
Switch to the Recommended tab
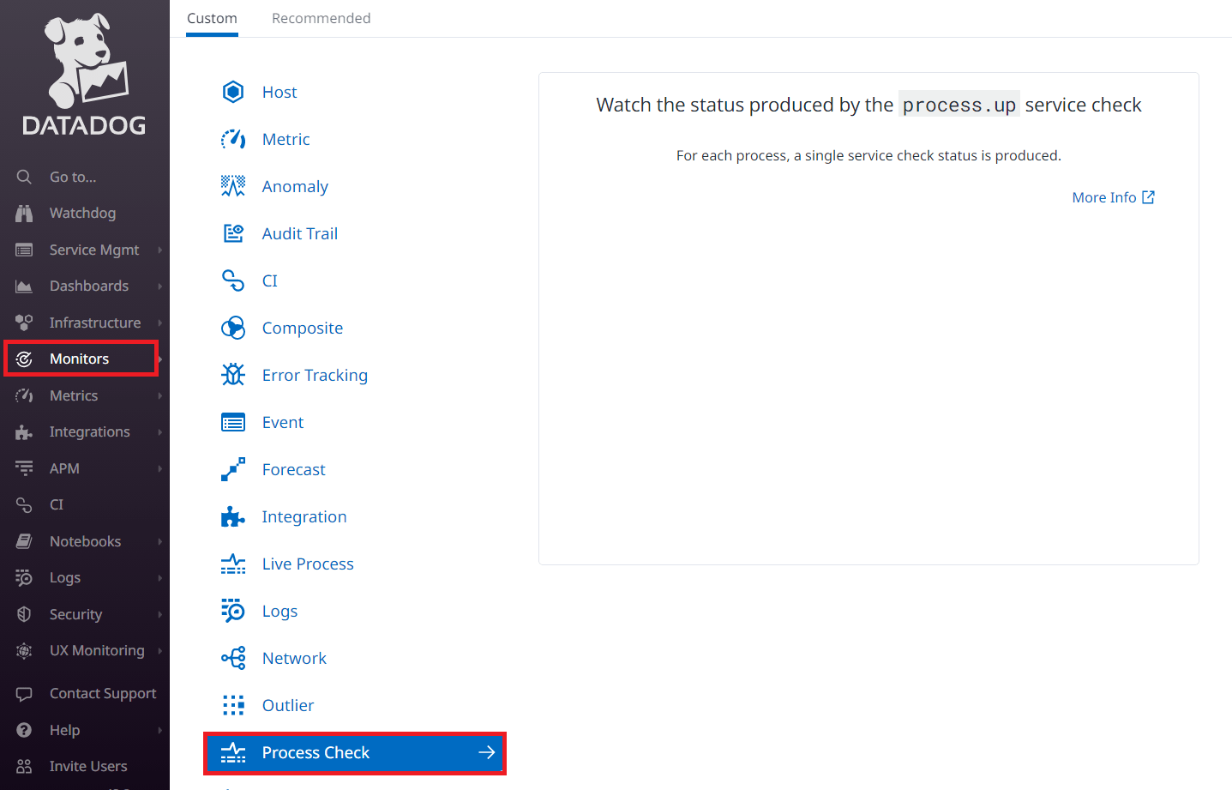(x=322, y=18)
